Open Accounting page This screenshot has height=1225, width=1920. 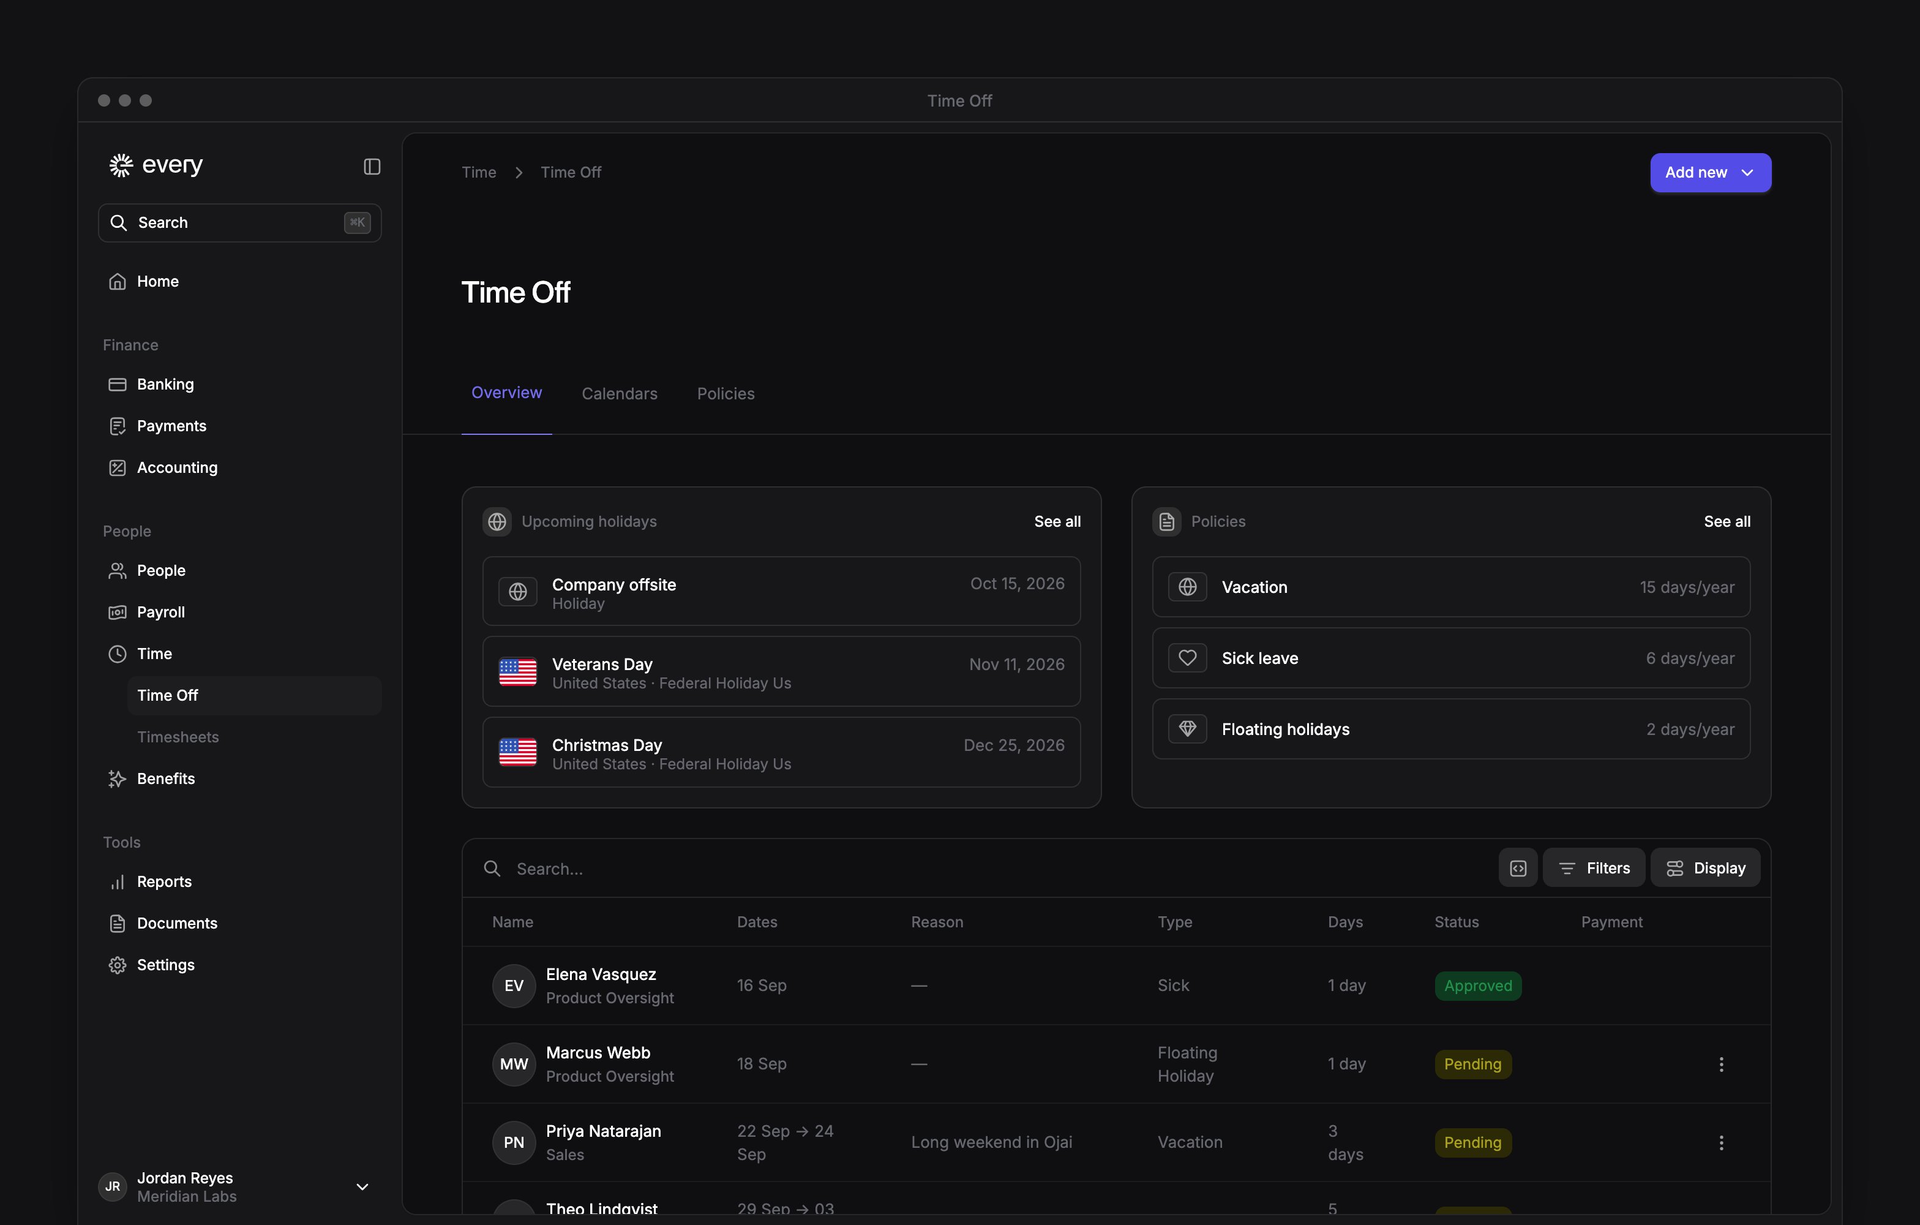coord(239,467)
